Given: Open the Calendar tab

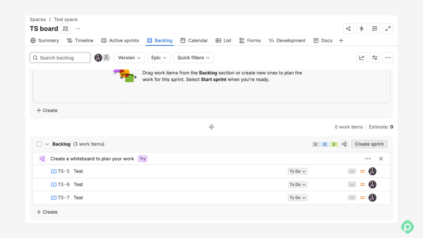Looking at the screenshot, I should [194, 40].
